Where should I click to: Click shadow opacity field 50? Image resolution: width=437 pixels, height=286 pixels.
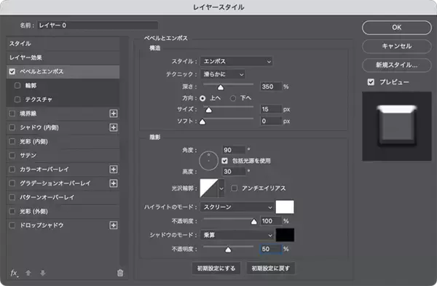click(x=271, y=249)
